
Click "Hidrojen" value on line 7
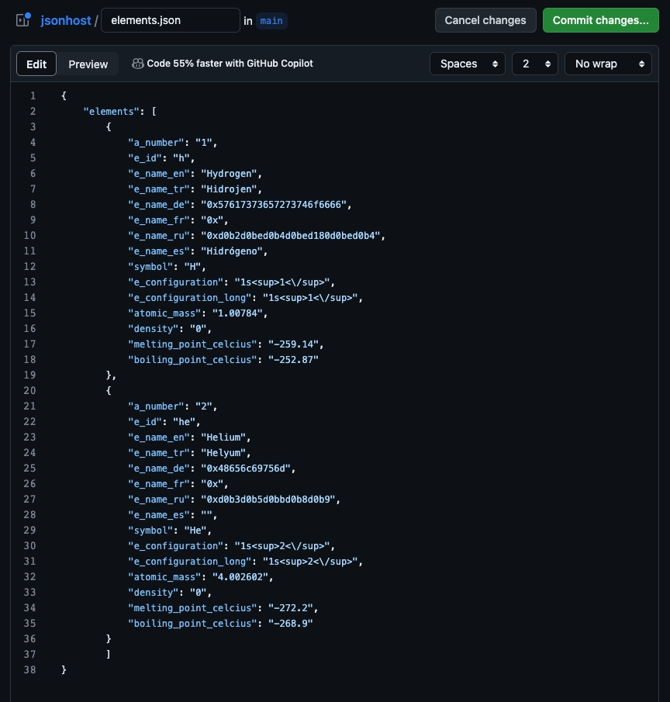(229, 189)
